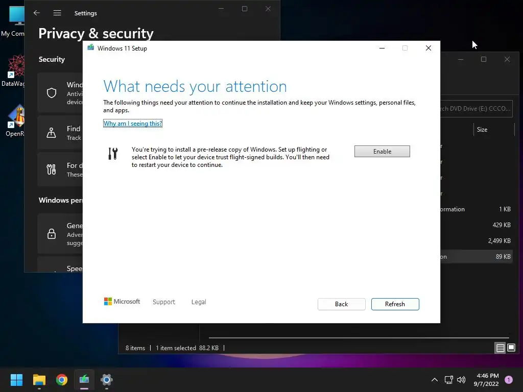
Task: Click '8 items' in the status bar
Action: pos(135,348)
